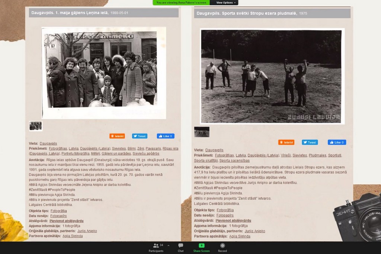This screenshot has height=254, width=381.
Task: Click the Like button under the right photo
Action: [337, 142]
